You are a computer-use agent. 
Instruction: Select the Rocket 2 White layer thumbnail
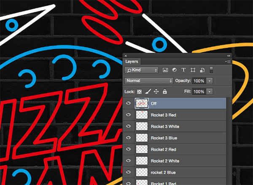(142, 161)
